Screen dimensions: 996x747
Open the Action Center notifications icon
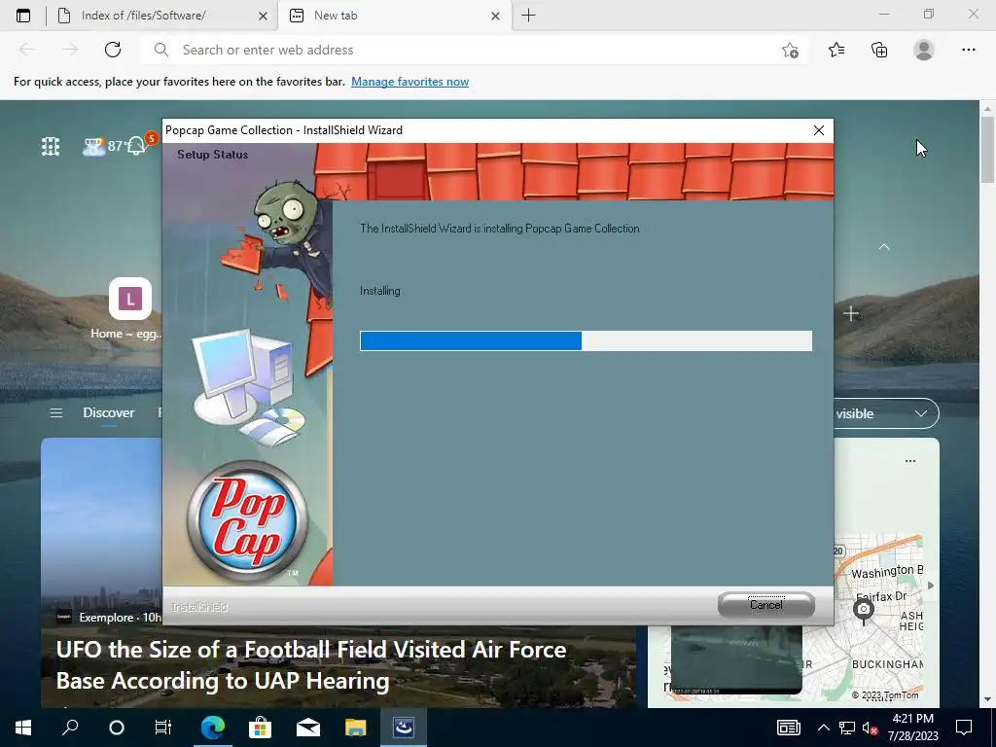[964, 728]
